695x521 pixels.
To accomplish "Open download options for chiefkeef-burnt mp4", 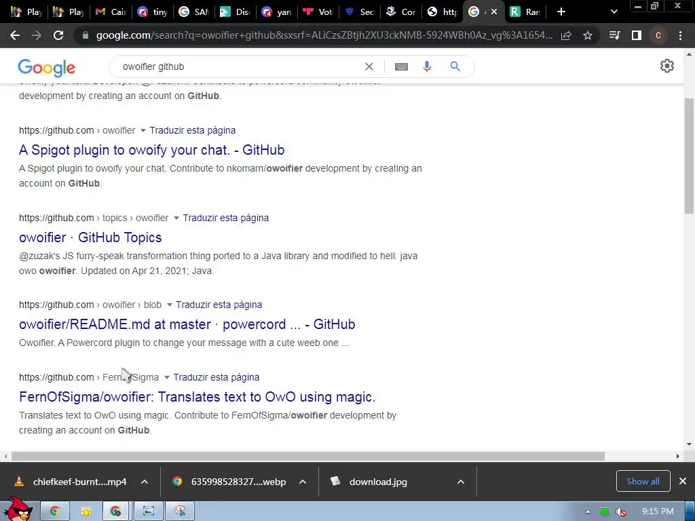I will [145, 482].
